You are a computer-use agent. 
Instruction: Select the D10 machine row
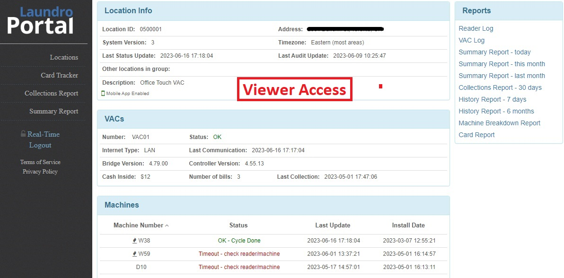tap(273, 267)
